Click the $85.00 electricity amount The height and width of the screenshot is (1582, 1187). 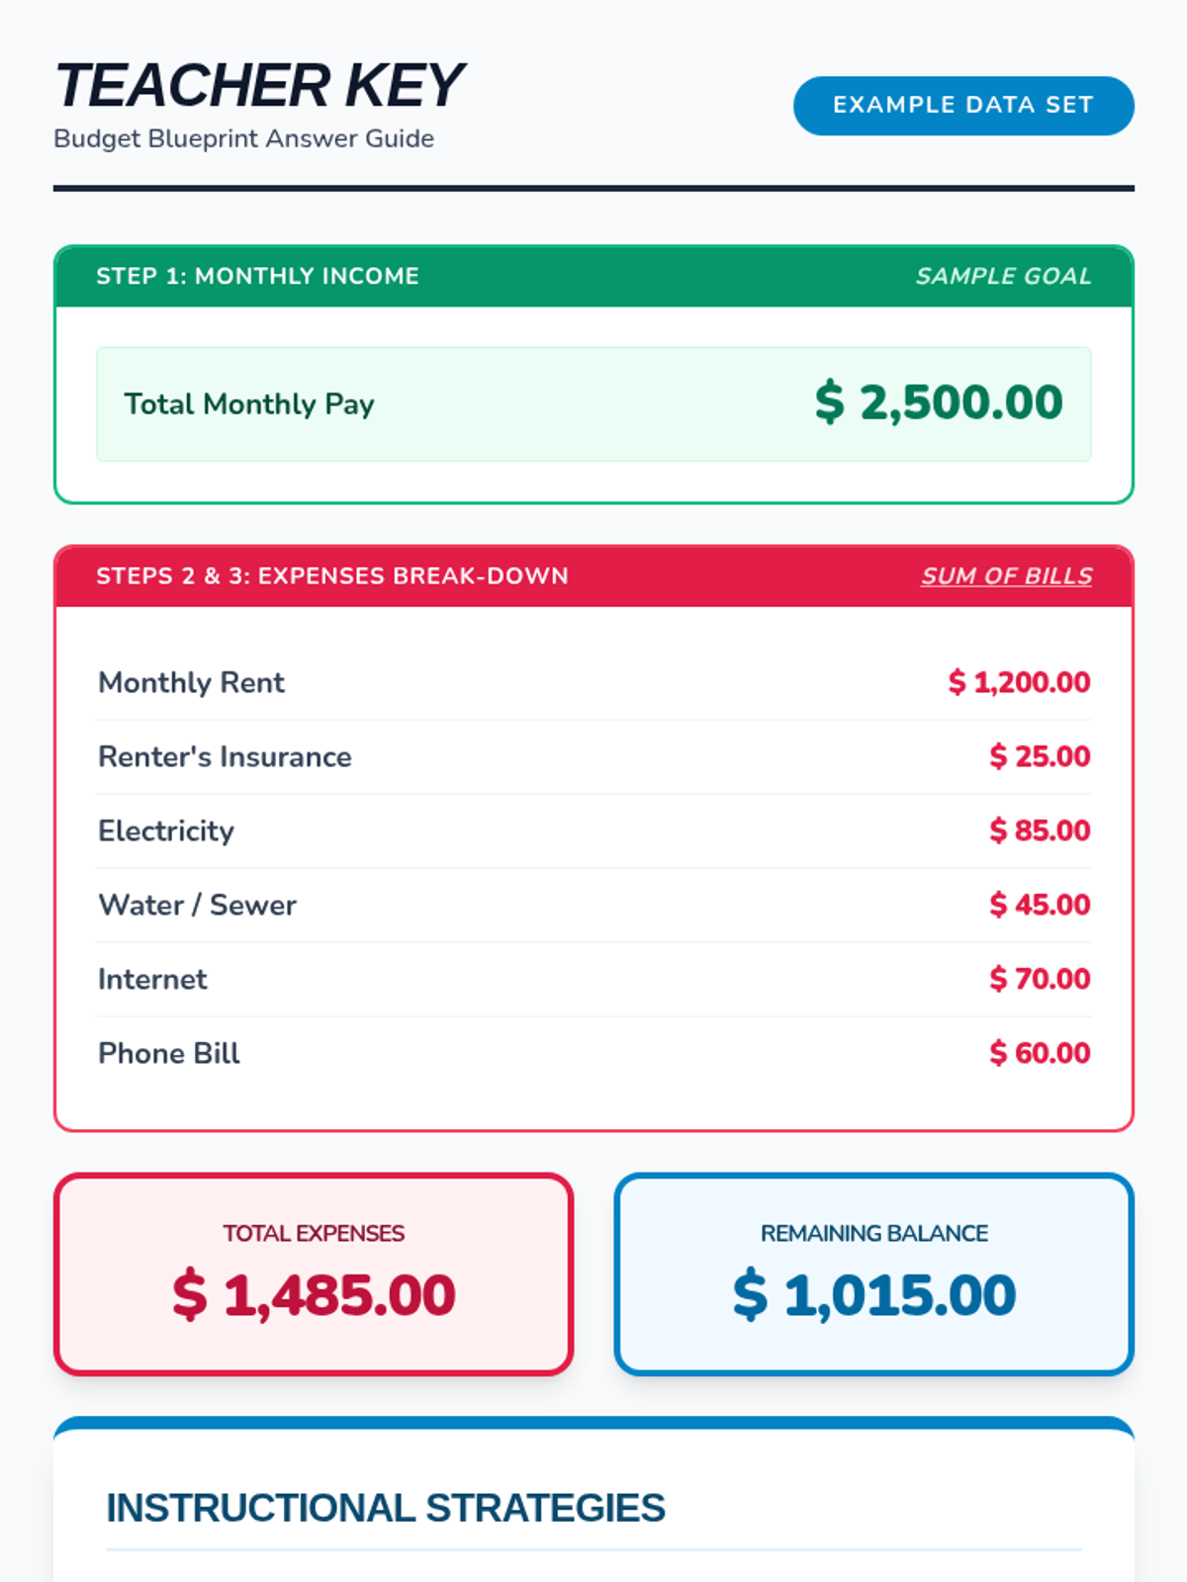1040,831
